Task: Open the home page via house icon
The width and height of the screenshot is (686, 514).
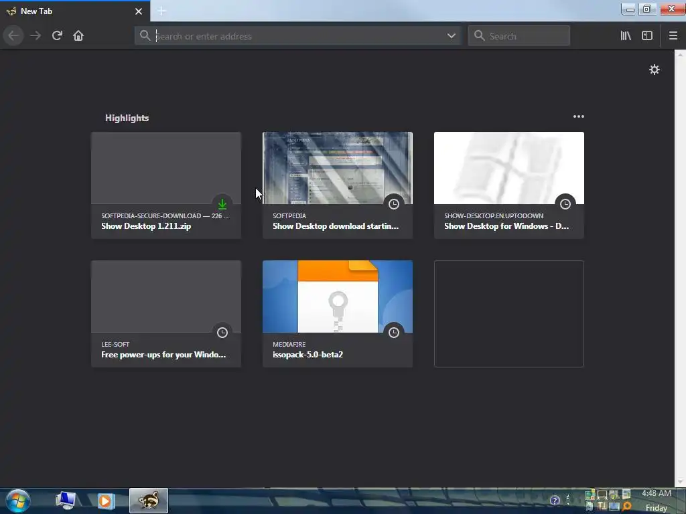Action: click(x=78, y=35)
